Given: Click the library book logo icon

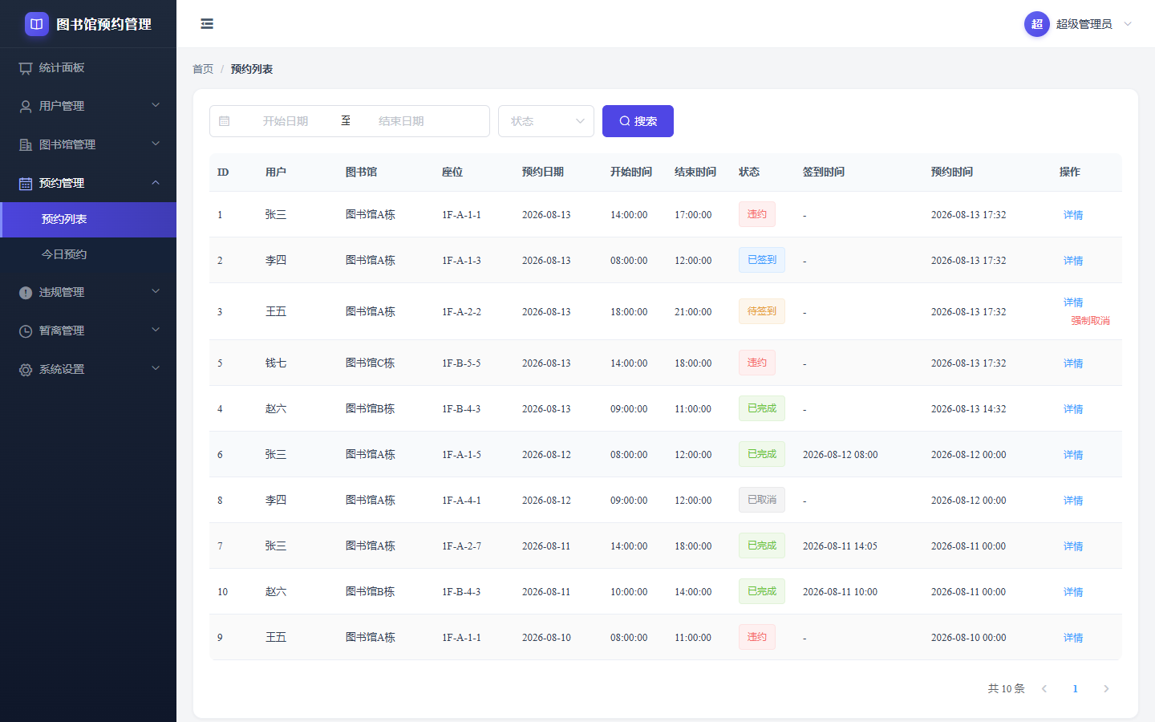Looking at the screenshot, I should click(37, 24).
